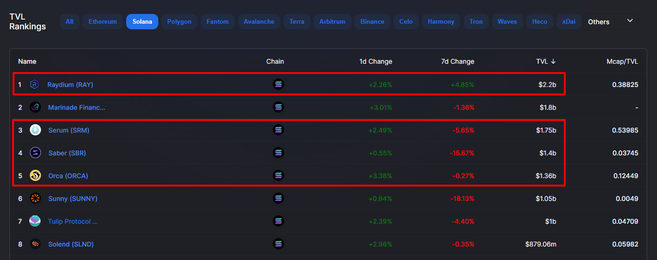The image size is (657, 260).
Task: Filter rankings by Fantom
Action: (217, 21)
